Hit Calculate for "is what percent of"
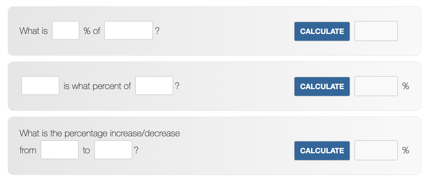The image size is (430, 181). point(322,86)
